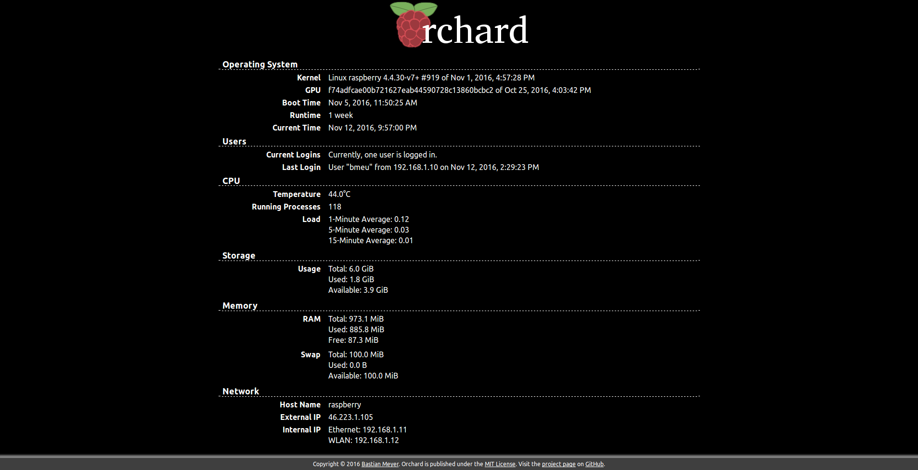Click running processes value 118
918x470 pixels.
pos(335,207)
